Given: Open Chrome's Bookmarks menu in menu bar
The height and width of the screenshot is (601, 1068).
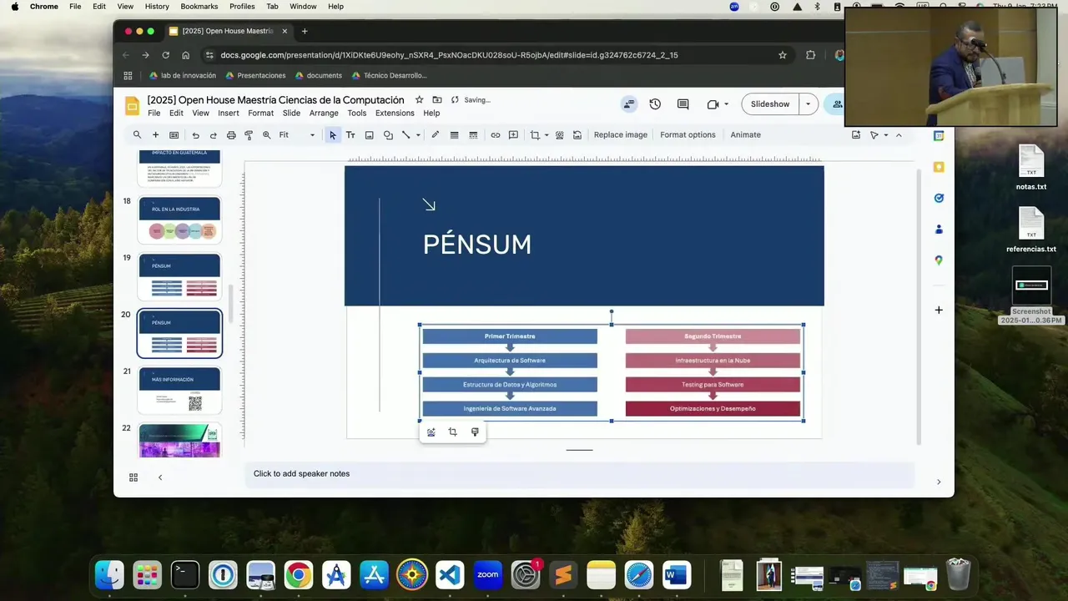Looking at the screenshot, I should click(199, 6).
